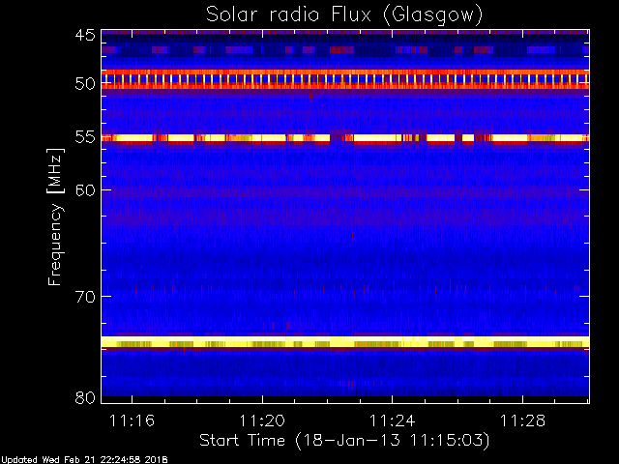The height and width of the screenshot is (464, 619).
Task: Click the 11:16 time axis label
Action: (132, 420)
